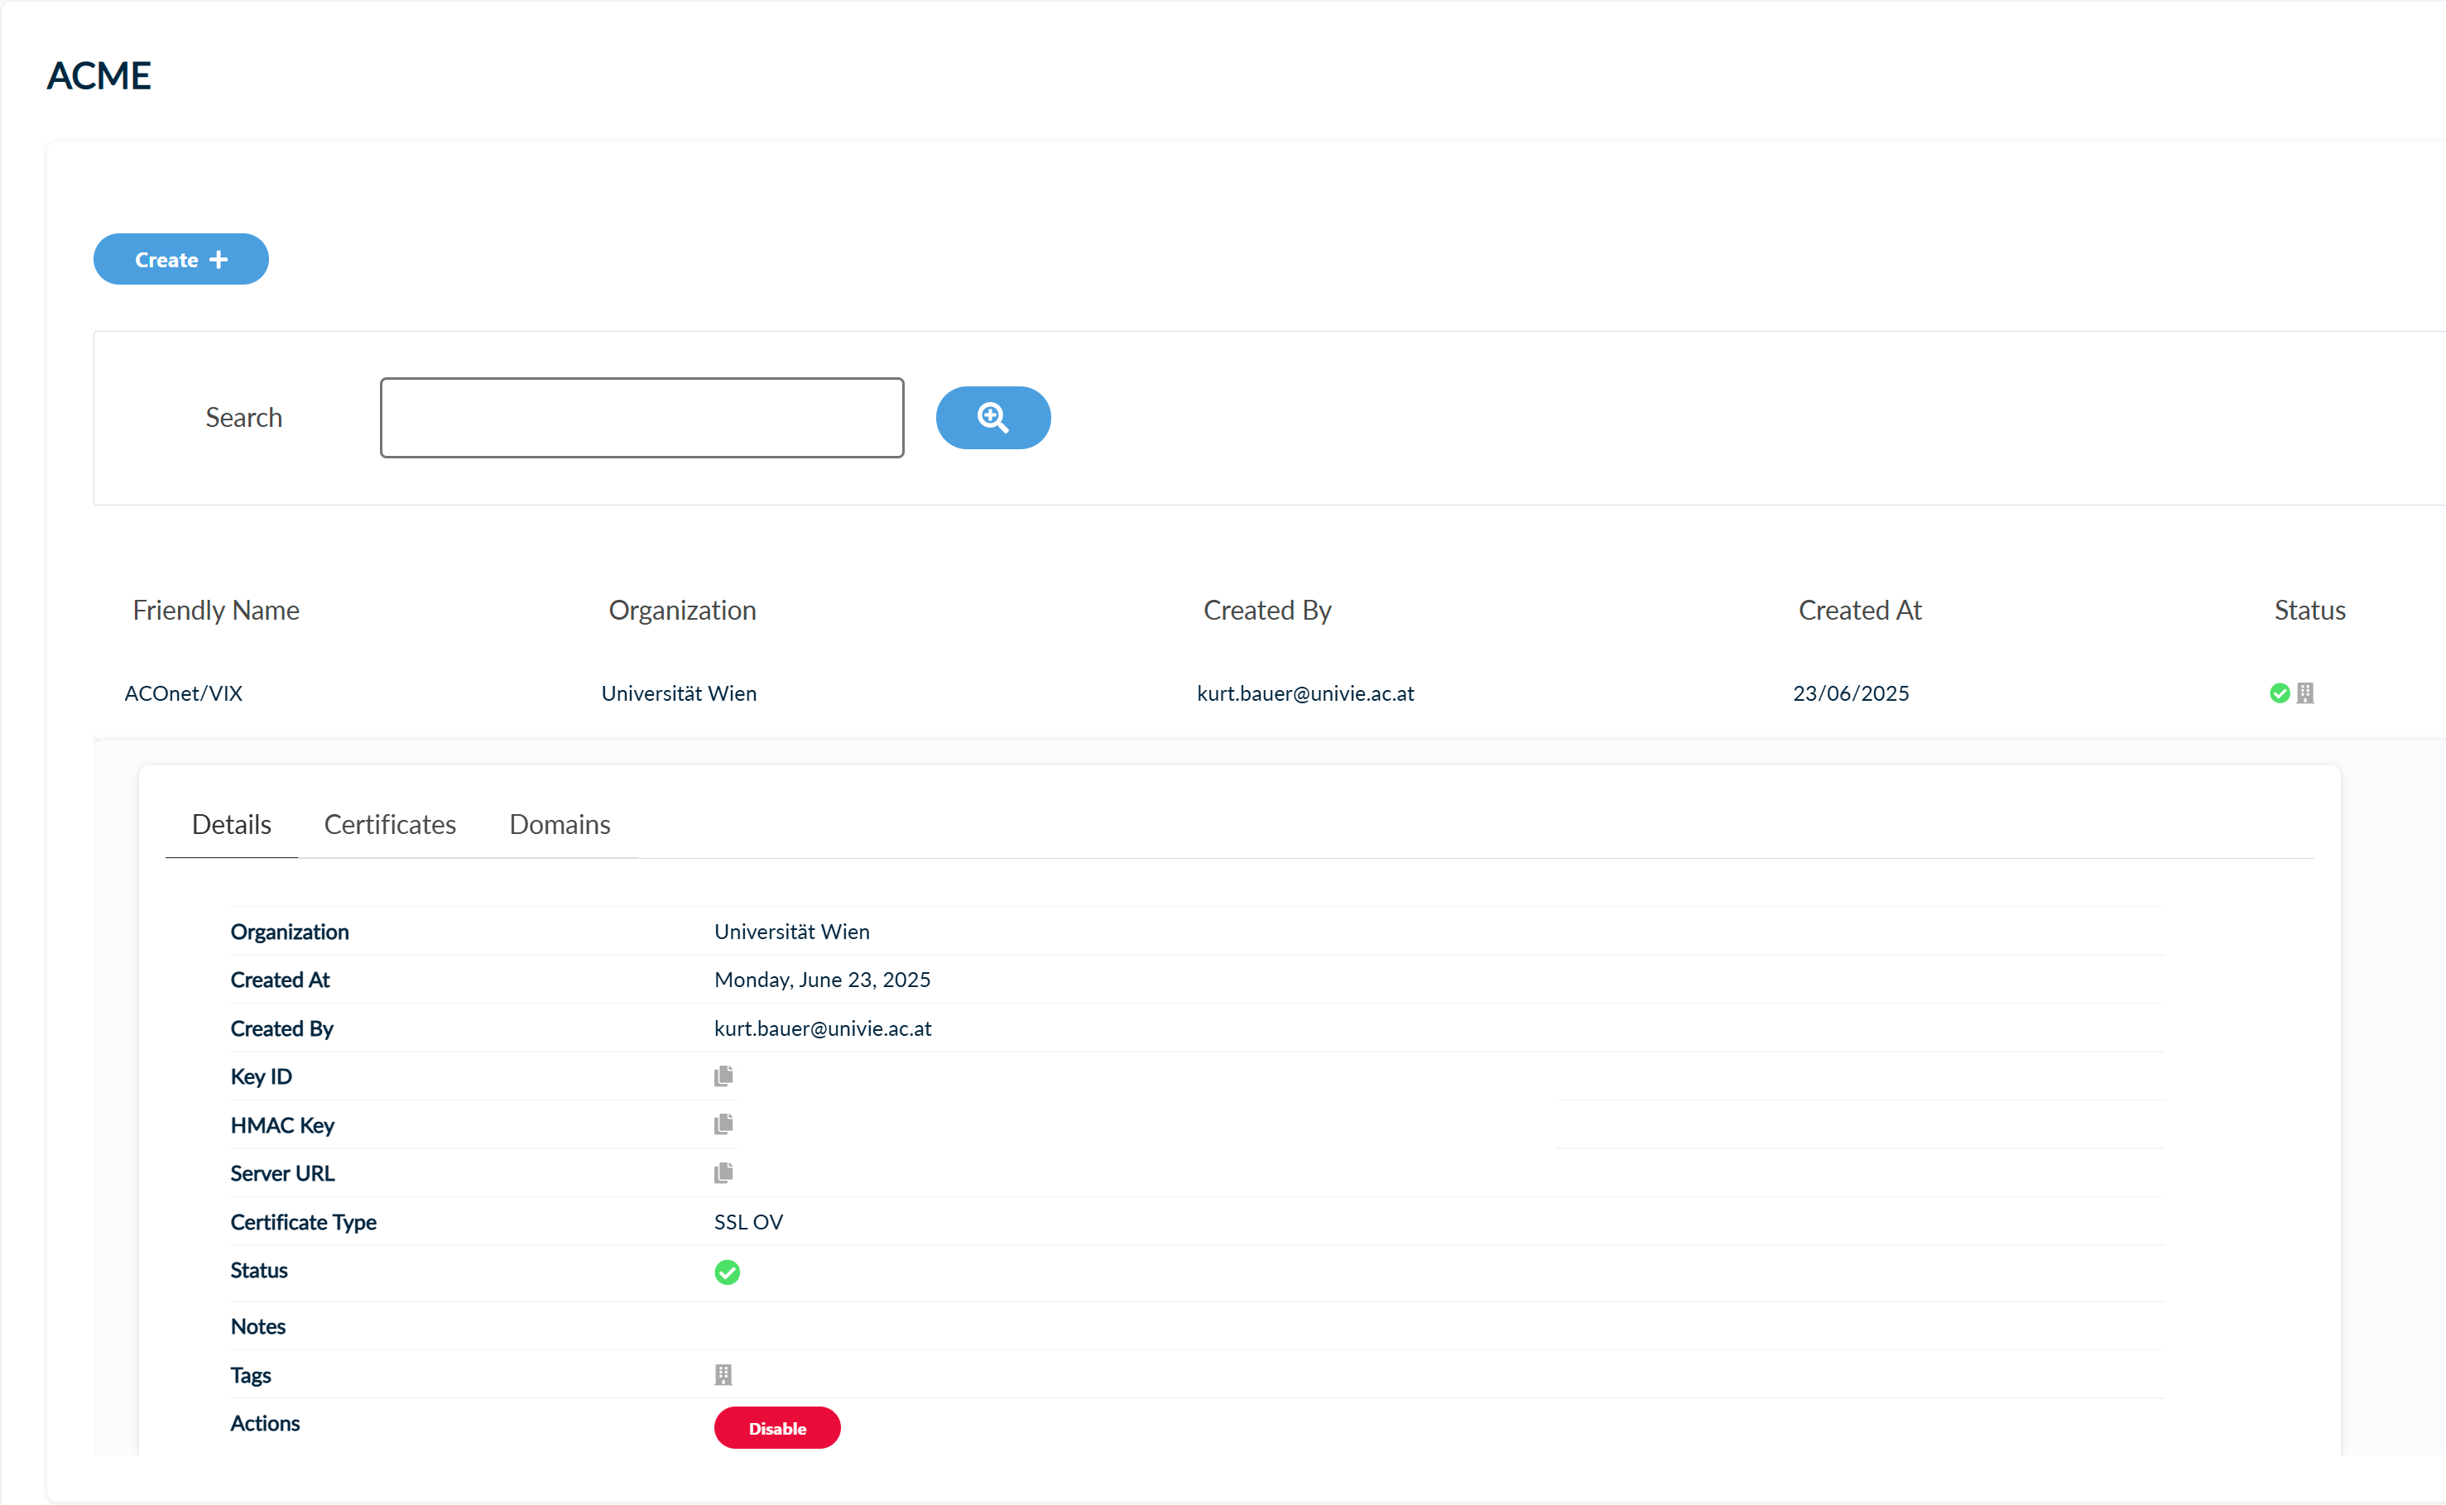Click kurt.bauer@univie.ac.at in the table row
Image resolution: width=2446 pixels, height=1505 pixels.
click(1305, 693)
